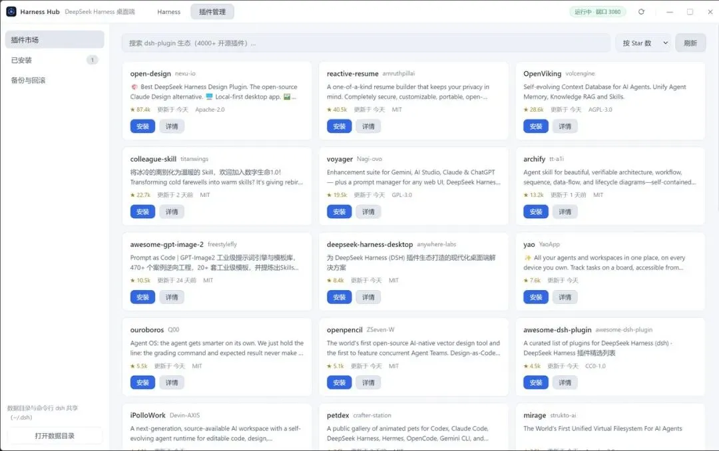
Task: Install deepseek-harness-desktop plugin
Action: (x=340, y=297)
